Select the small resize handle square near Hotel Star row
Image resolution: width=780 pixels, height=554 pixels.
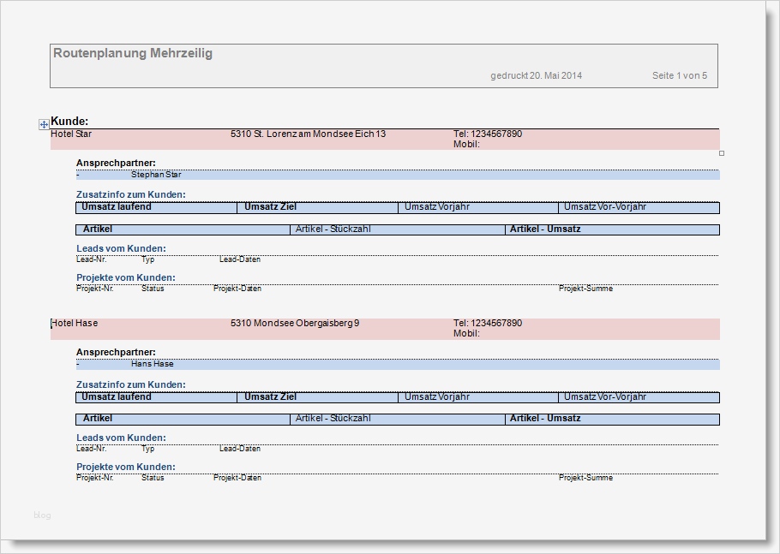pos(721,152)
